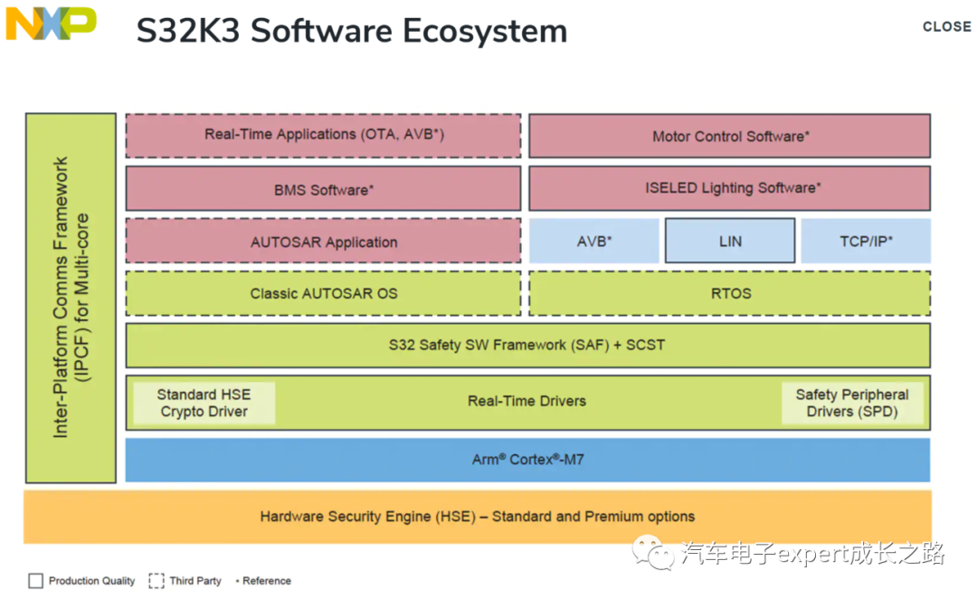Screen dimensions: 977x599
Task: Click the AUTOSAR Application block
Action: tap(323, 242)
